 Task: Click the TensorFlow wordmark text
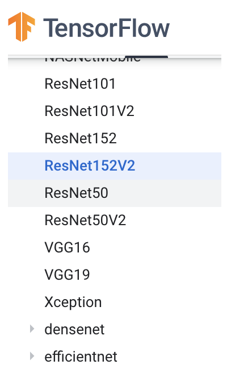[106, 28]
